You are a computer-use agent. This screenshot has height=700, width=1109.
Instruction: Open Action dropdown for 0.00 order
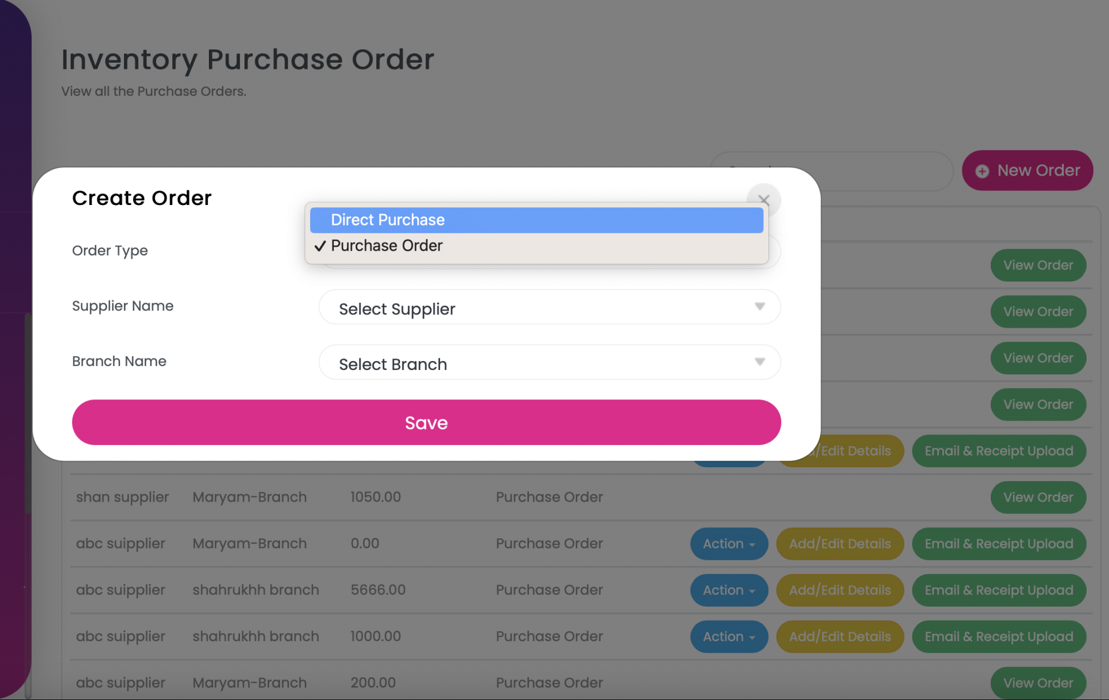[x=728, y=544]
